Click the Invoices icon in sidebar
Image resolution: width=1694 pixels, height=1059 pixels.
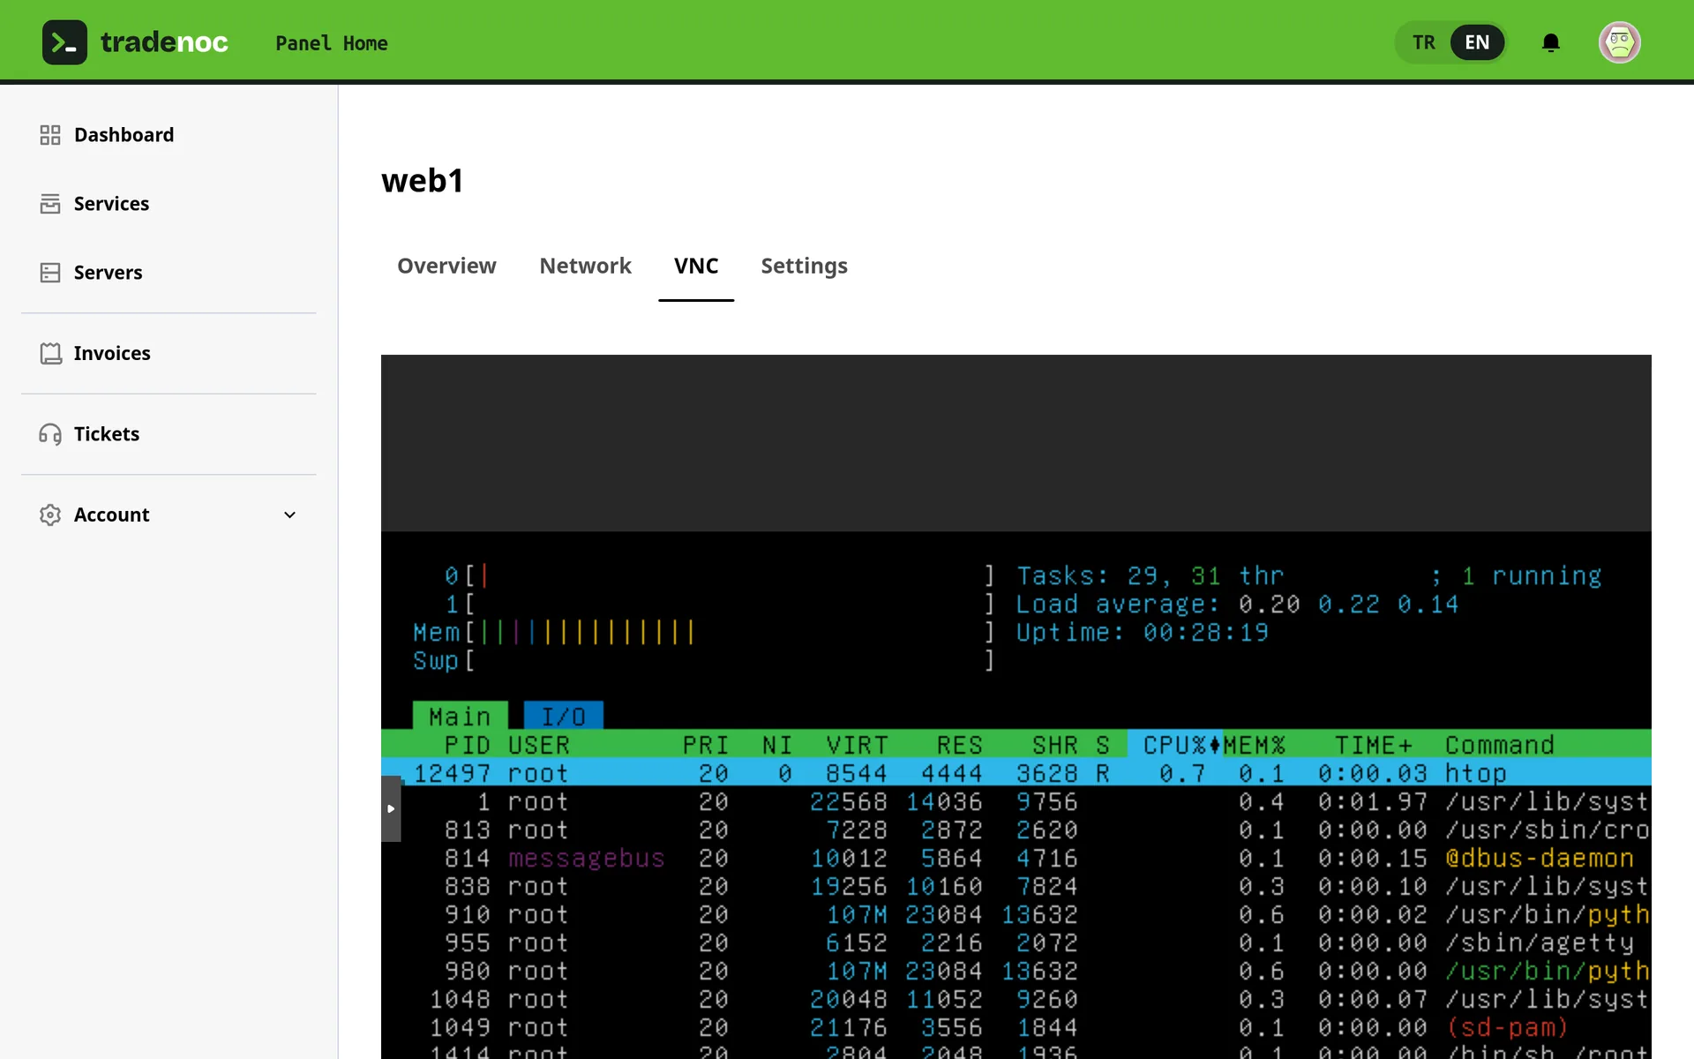click(x=50, y=353)
